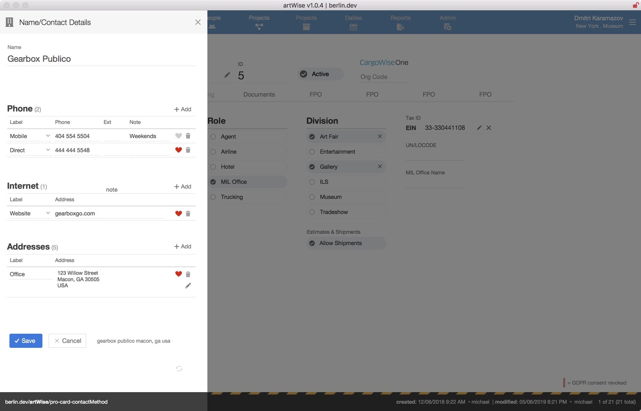Edit the Office address with pencil icon
The image size is (641, 411).
(188, 286)
